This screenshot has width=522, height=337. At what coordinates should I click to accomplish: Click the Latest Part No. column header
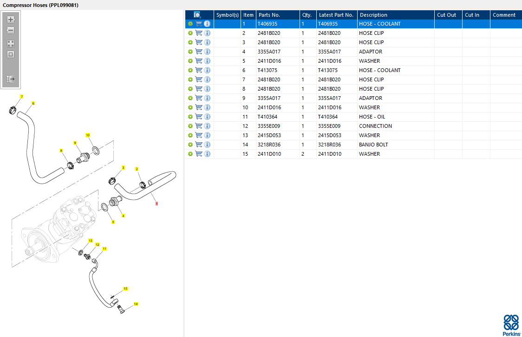[337, 15]
